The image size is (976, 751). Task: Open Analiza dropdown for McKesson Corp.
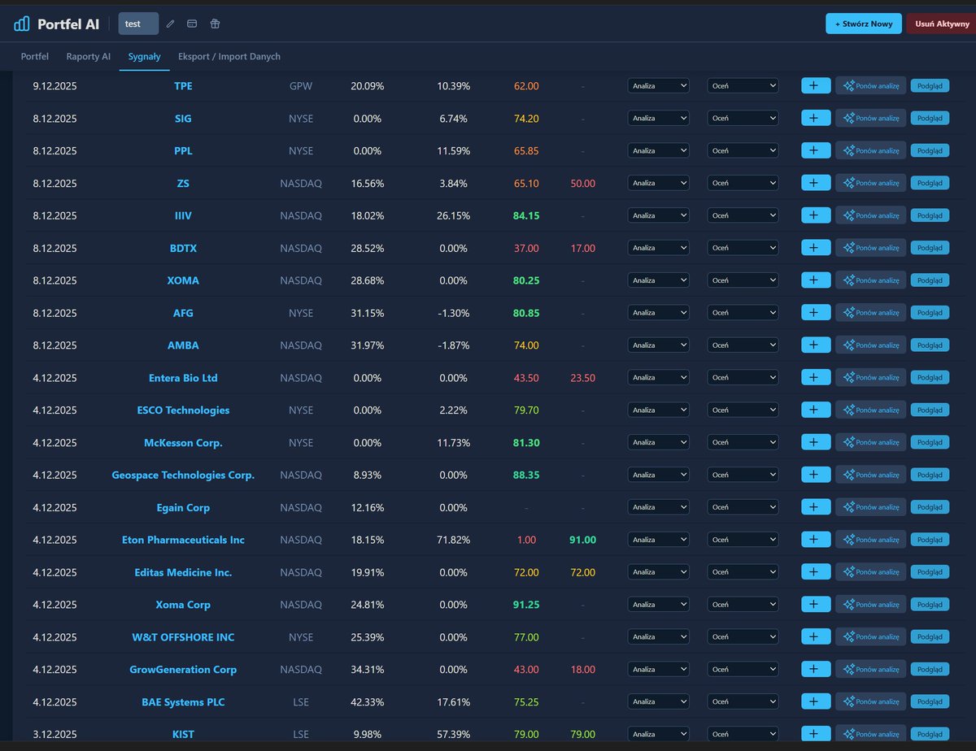point(658,442)
